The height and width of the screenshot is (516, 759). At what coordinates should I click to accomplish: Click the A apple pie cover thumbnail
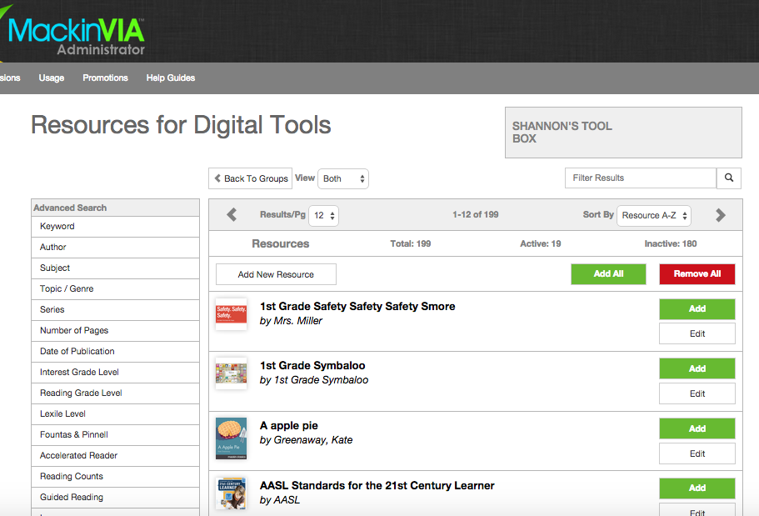point(231,437)
